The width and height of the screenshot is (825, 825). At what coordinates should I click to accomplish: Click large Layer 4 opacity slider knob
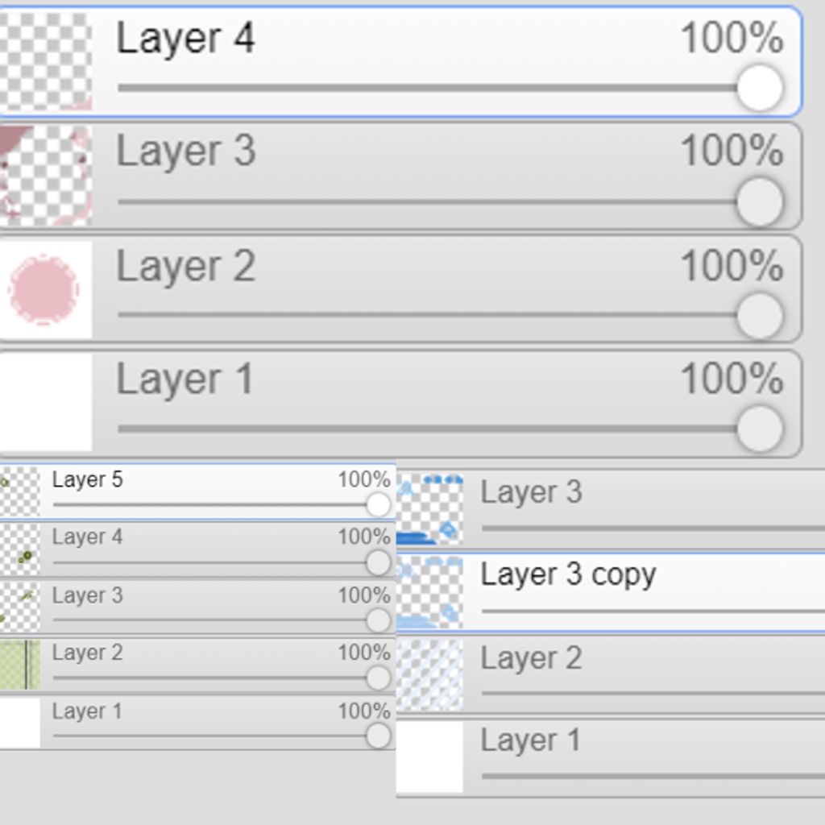[x=759, y=88]
